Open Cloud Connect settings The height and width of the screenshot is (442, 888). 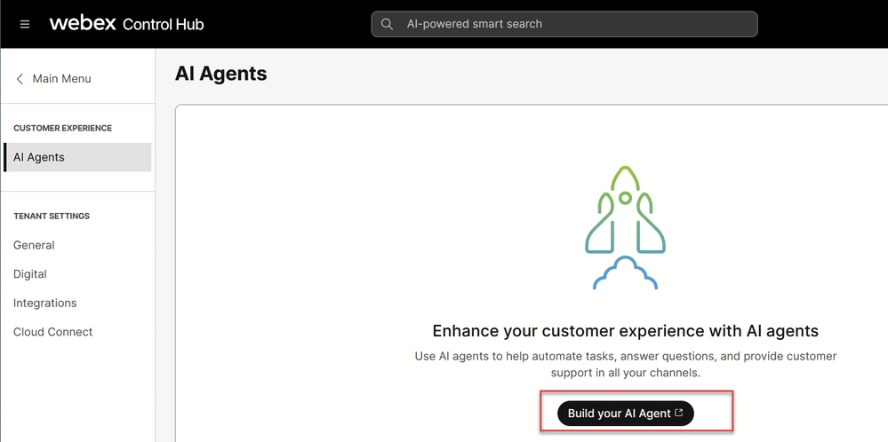pos(53,332)
